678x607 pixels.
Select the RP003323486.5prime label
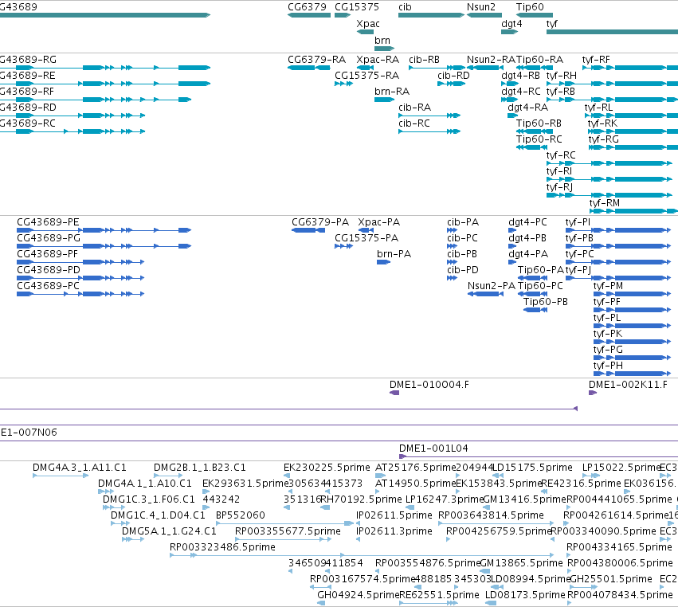[x=222, y=547]
